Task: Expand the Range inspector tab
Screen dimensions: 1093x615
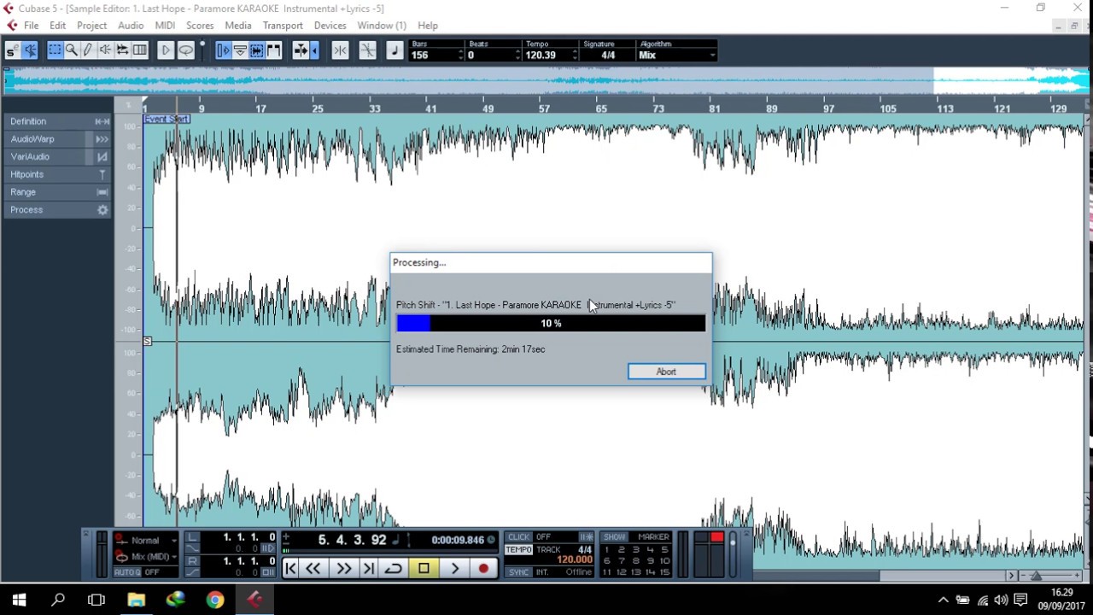Action: point(57,192)
